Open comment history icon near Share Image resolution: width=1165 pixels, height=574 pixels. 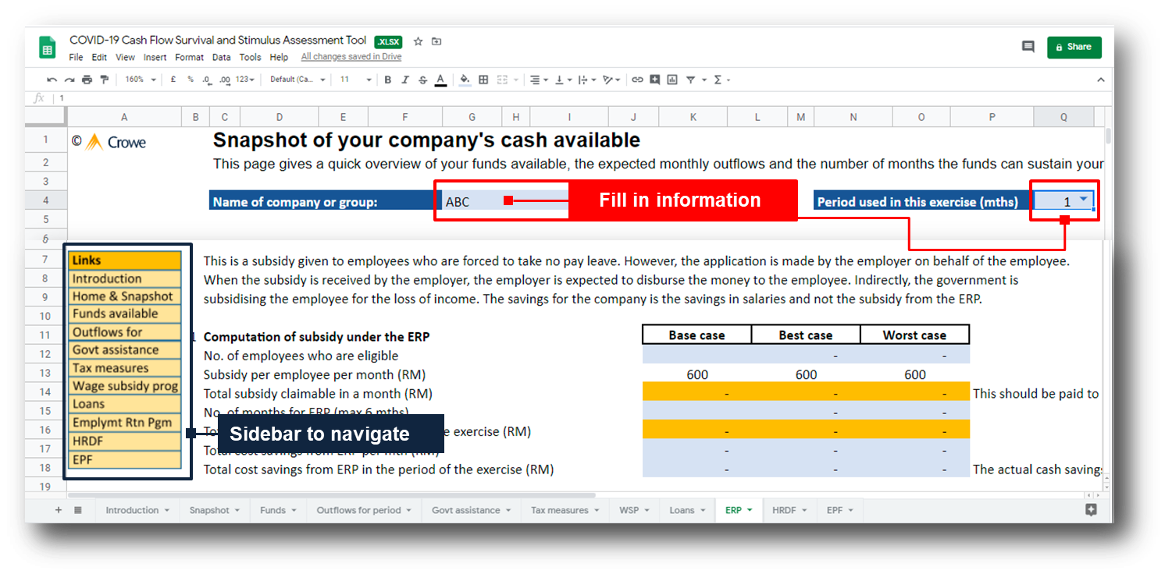point(1028,47)
